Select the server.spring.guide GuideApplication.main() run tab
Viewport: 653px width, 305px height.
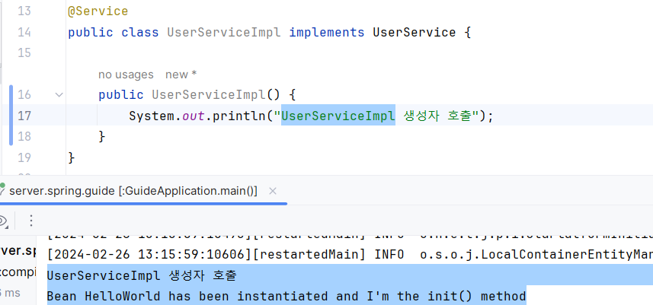133,191
